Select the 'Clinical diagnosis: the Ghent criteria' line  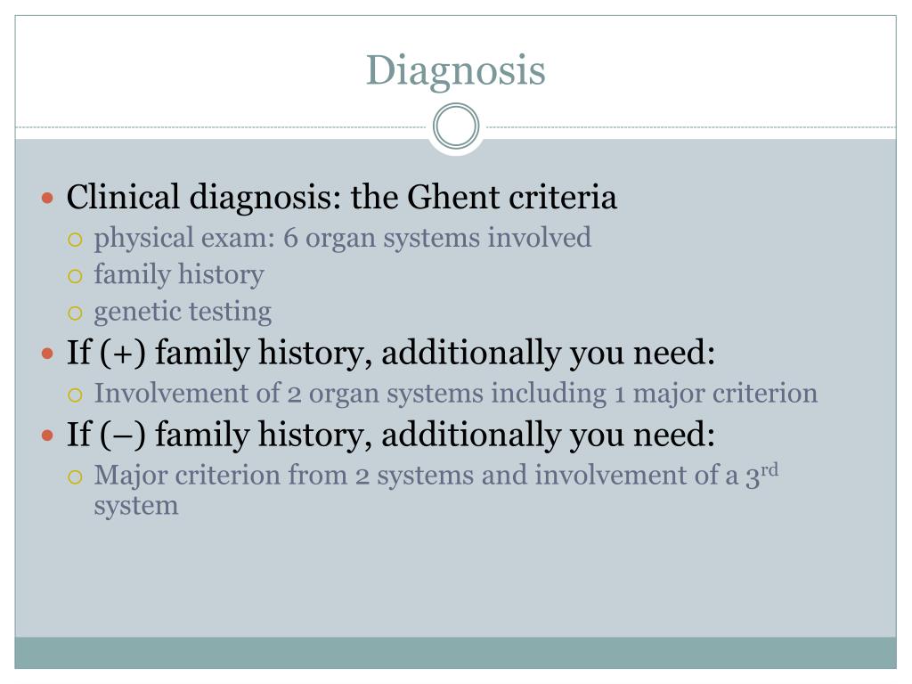pyautogui.click(x=341, y=197)
